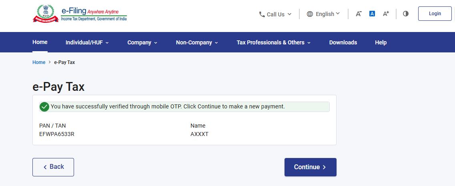Reset to default font size icon
This screenshot has height=186, width=455.
click(x=372, y=14)
